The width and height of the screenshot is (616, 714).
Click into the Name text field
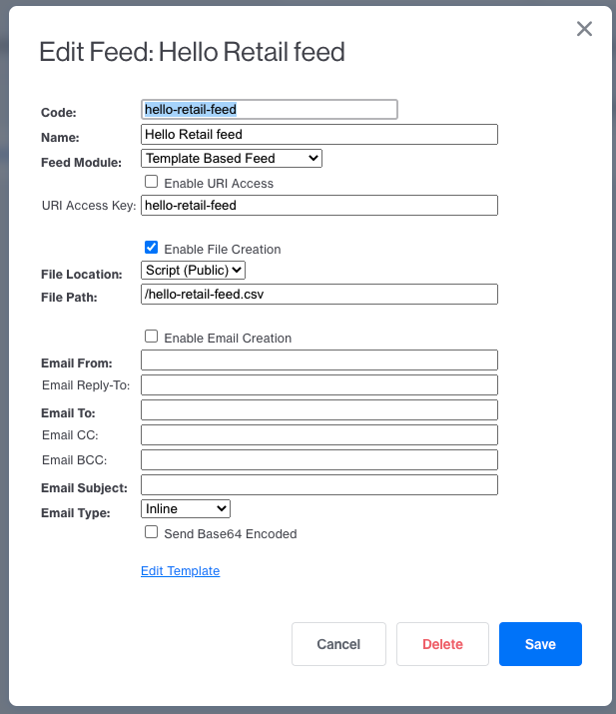[x=319, y=134]
